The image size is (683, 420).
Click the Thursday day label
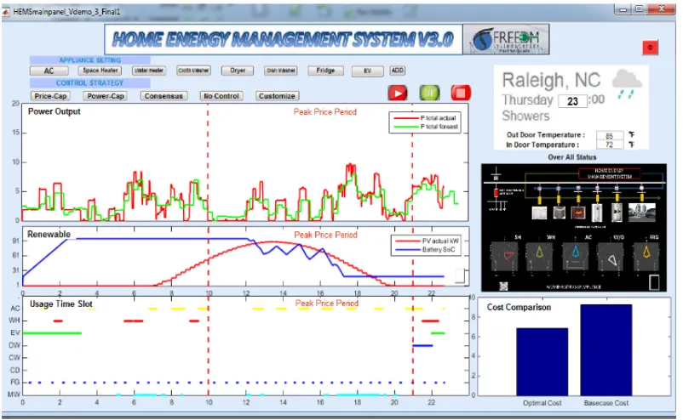(x=527, y=100)
